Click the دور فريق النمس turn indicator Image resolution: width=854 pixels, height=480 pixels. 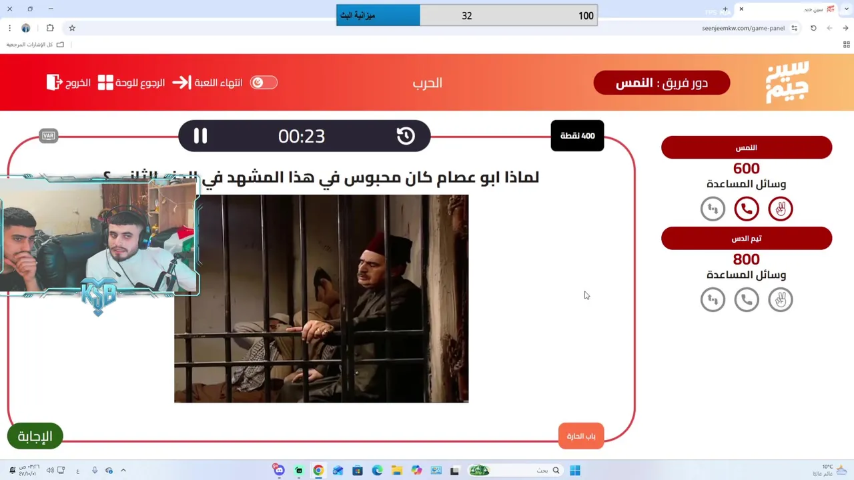(662, 83)
